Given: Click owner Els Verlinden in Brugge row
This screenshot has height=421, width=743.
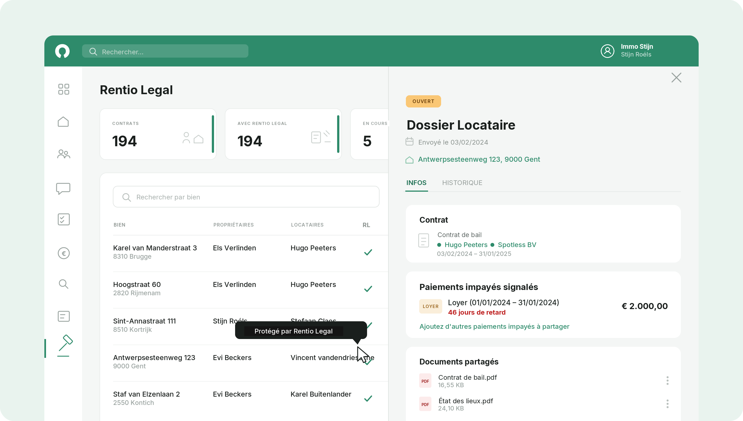Looking at the screenshot, I should 234,248.
